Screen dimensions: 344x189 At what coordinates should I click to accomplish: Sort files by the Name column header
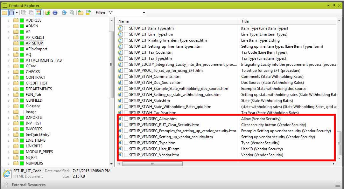(178, 21)
